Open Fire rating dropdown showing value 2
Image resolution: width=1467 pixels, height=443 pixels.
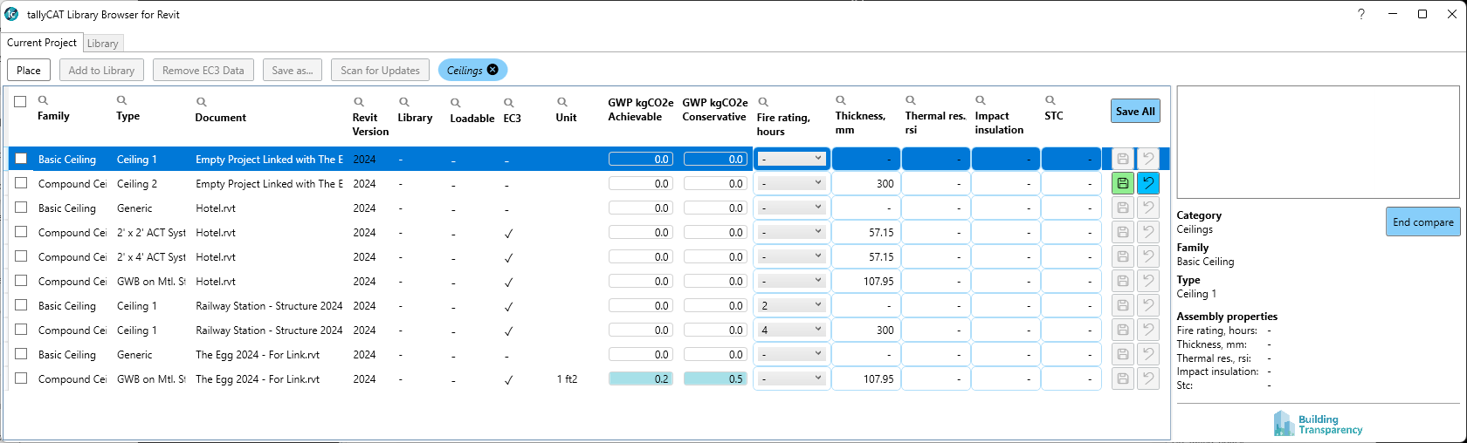coord(791,305)
